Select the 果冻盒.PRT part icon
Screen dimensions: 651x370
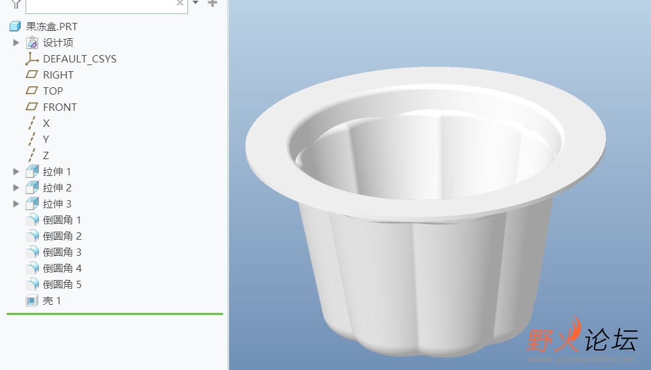[15, 27]
